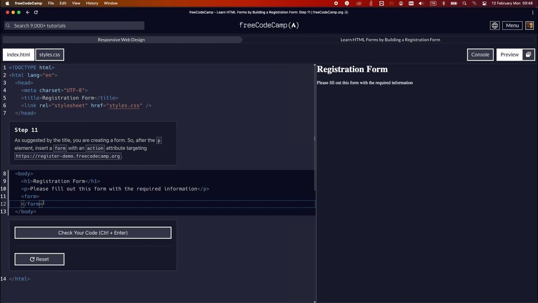Open battery status menu
This screenshot has height=303, width=538.
tap(454, 3)
